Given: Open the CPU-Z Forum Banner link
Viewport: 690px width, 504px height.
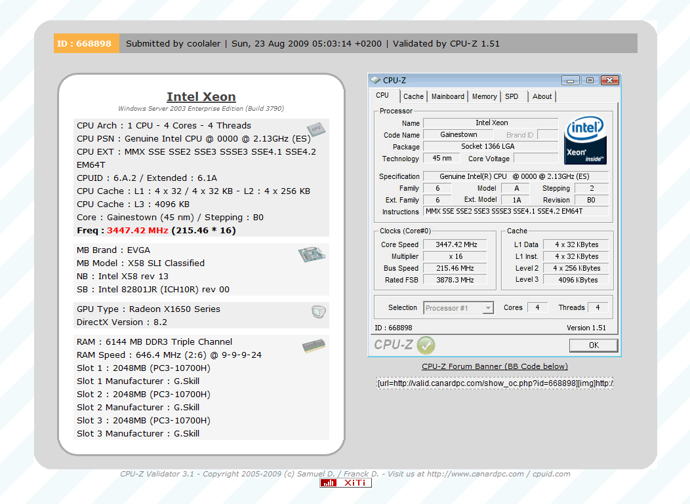Looking at the screenshot, I should (495, 366).
